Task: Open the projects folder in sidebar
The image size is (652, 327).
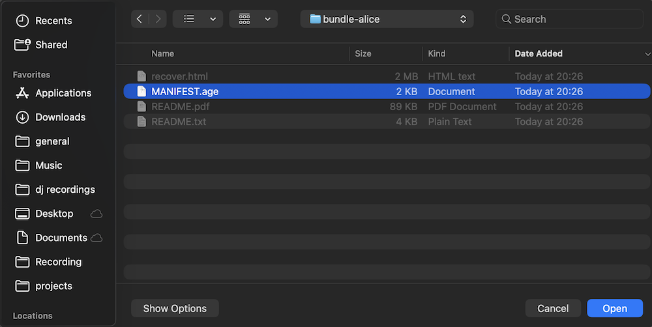Action: [x=43, y=286]
